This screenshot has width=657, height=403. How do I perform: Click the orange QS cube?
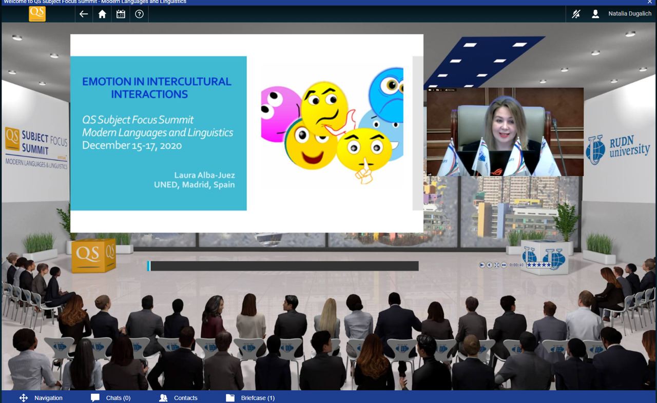pos(93,255)
